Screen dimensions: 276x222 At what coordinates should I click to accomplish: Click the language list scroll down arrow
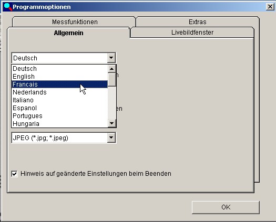tap(112, 123)
